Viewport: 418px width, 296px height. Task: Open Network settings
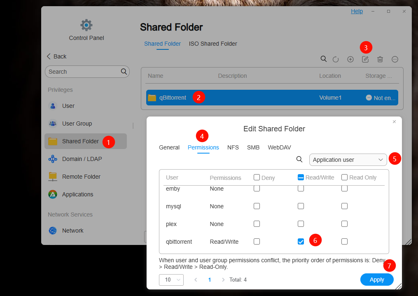86,231
